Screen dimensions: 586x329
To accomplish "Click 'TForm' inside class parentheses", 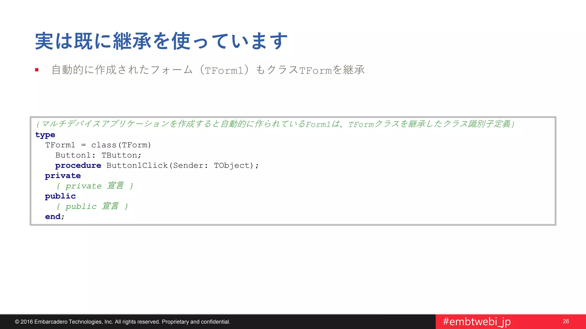I will [134, 145].
